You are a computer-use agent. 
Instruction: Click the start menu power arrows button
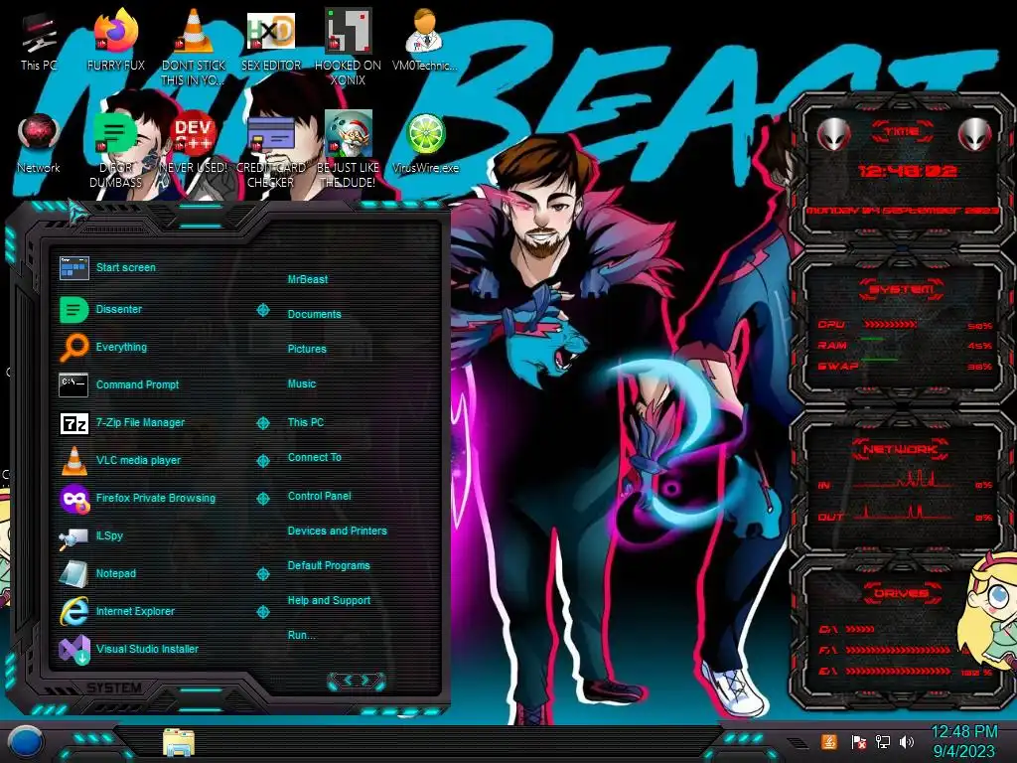(357, 680)
